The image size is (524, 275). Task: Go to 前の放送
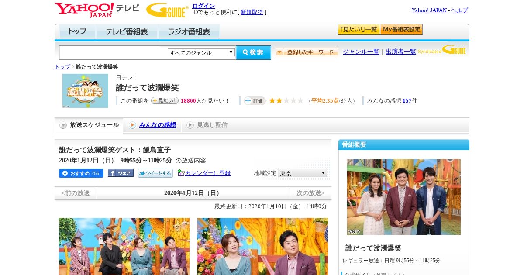coord(76,193)
